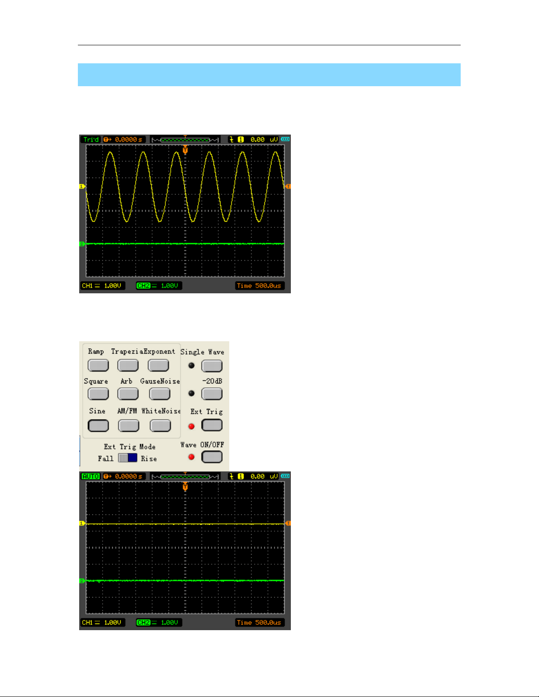Click the orange T trigger position marker, lower oscilloscope
Image resolution: width=539 pixels, height=697 pixels.
pyautogui.click(x=185, y=486)
